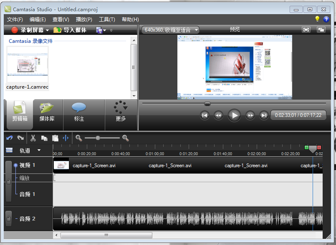Toggle lock on 视频 1 track group
The height and width of the screenshot is (245, 336).
click(9, 181)
